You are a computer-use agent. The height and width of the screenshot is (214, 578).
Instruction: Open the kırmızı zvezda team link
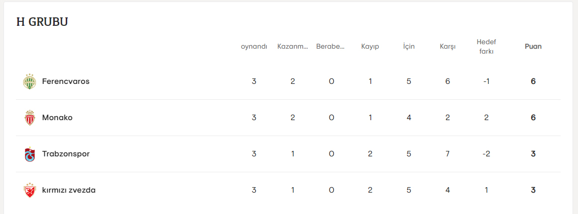(x=69, y=190)
